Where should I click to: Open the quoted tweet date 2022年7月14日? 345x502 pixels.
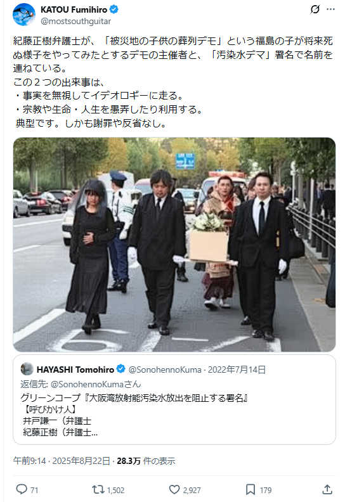237,370
